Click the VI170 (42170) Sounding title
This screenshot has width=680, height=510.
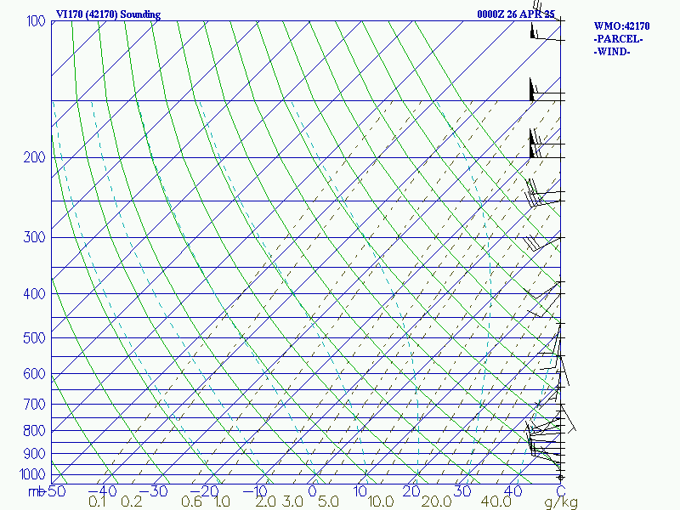click(108, 14)
